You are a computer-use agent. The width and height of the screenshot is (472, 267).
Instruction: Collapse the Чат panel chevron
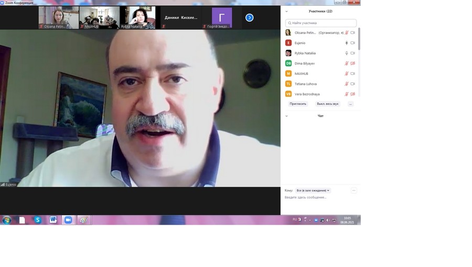click(x=286, y=116)
